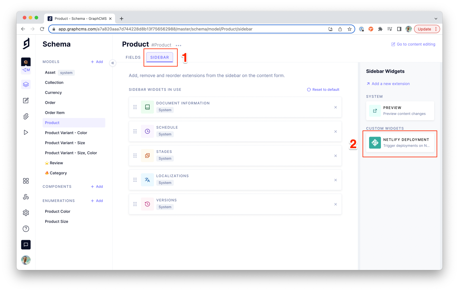459x304 pixels.
Task: Open the Webhooks icon in left rail
Action: 26,197
